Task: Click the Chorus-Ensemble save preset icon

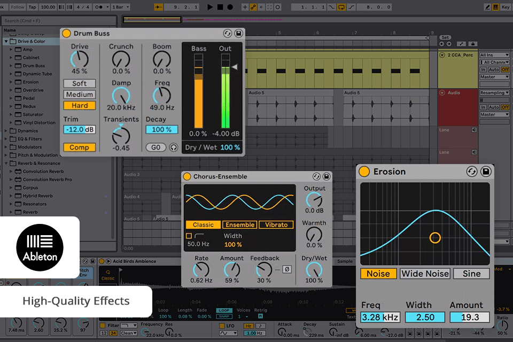Action: point(327,176)
